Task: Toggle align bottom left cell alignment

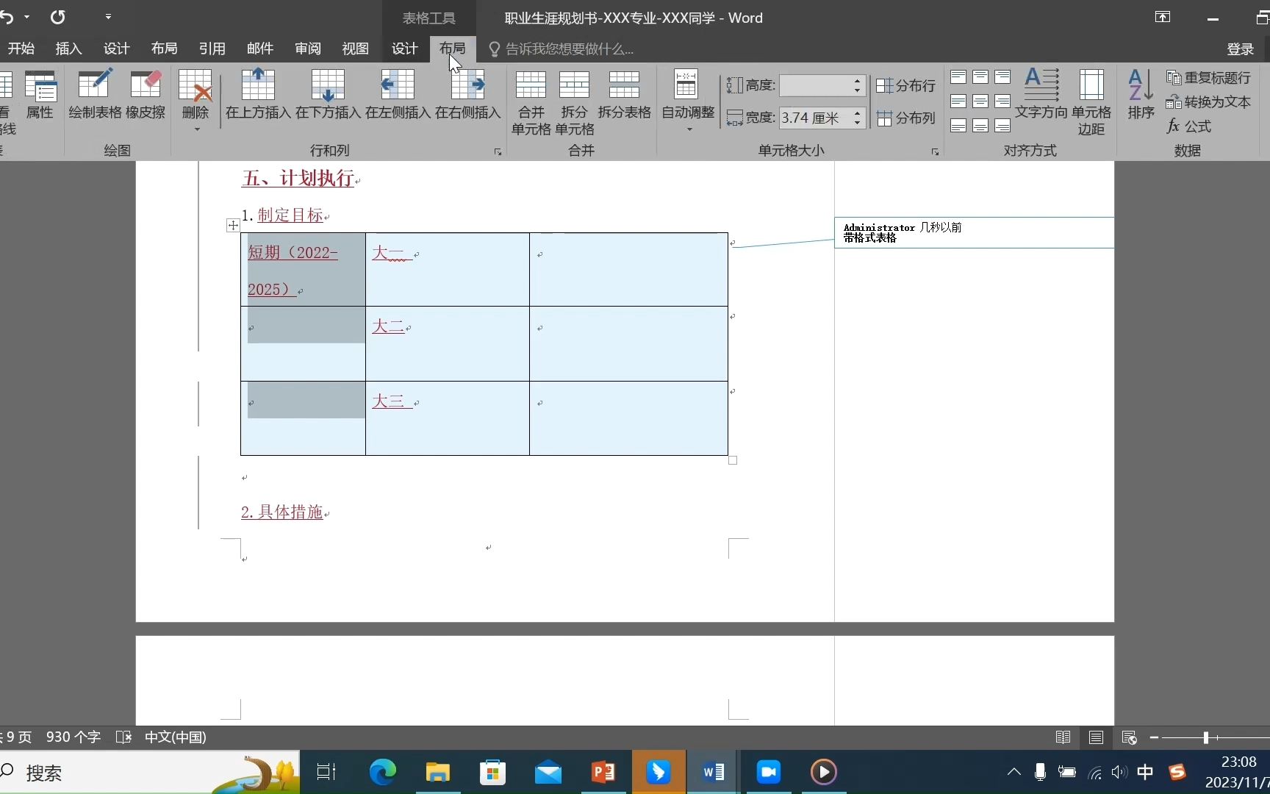Action: coord(958,126)
